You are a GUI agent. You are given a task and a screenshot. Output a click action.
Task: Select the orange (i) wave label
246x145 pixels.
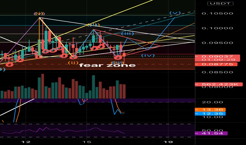coord(39,14)
